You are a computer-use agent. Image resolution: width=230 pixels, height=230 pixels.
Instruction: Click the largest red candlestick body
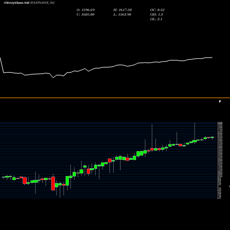click(x=53, y=184)
